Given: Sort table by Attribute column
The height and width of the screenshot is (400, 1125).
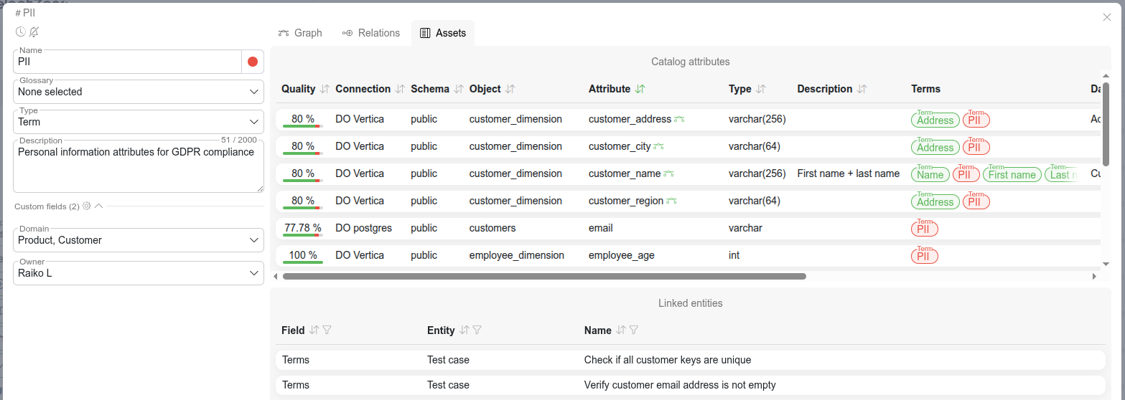Looking at the screenshot, I should (640, 90).
